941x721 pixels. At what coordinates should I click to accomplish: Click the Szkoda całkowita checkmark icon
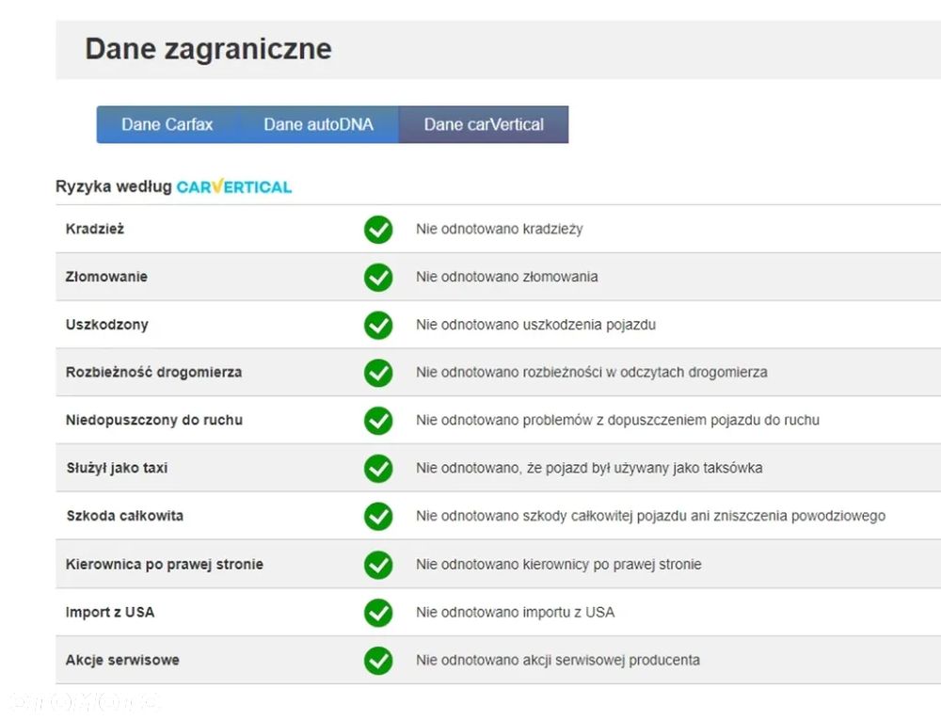pos(378,516)
